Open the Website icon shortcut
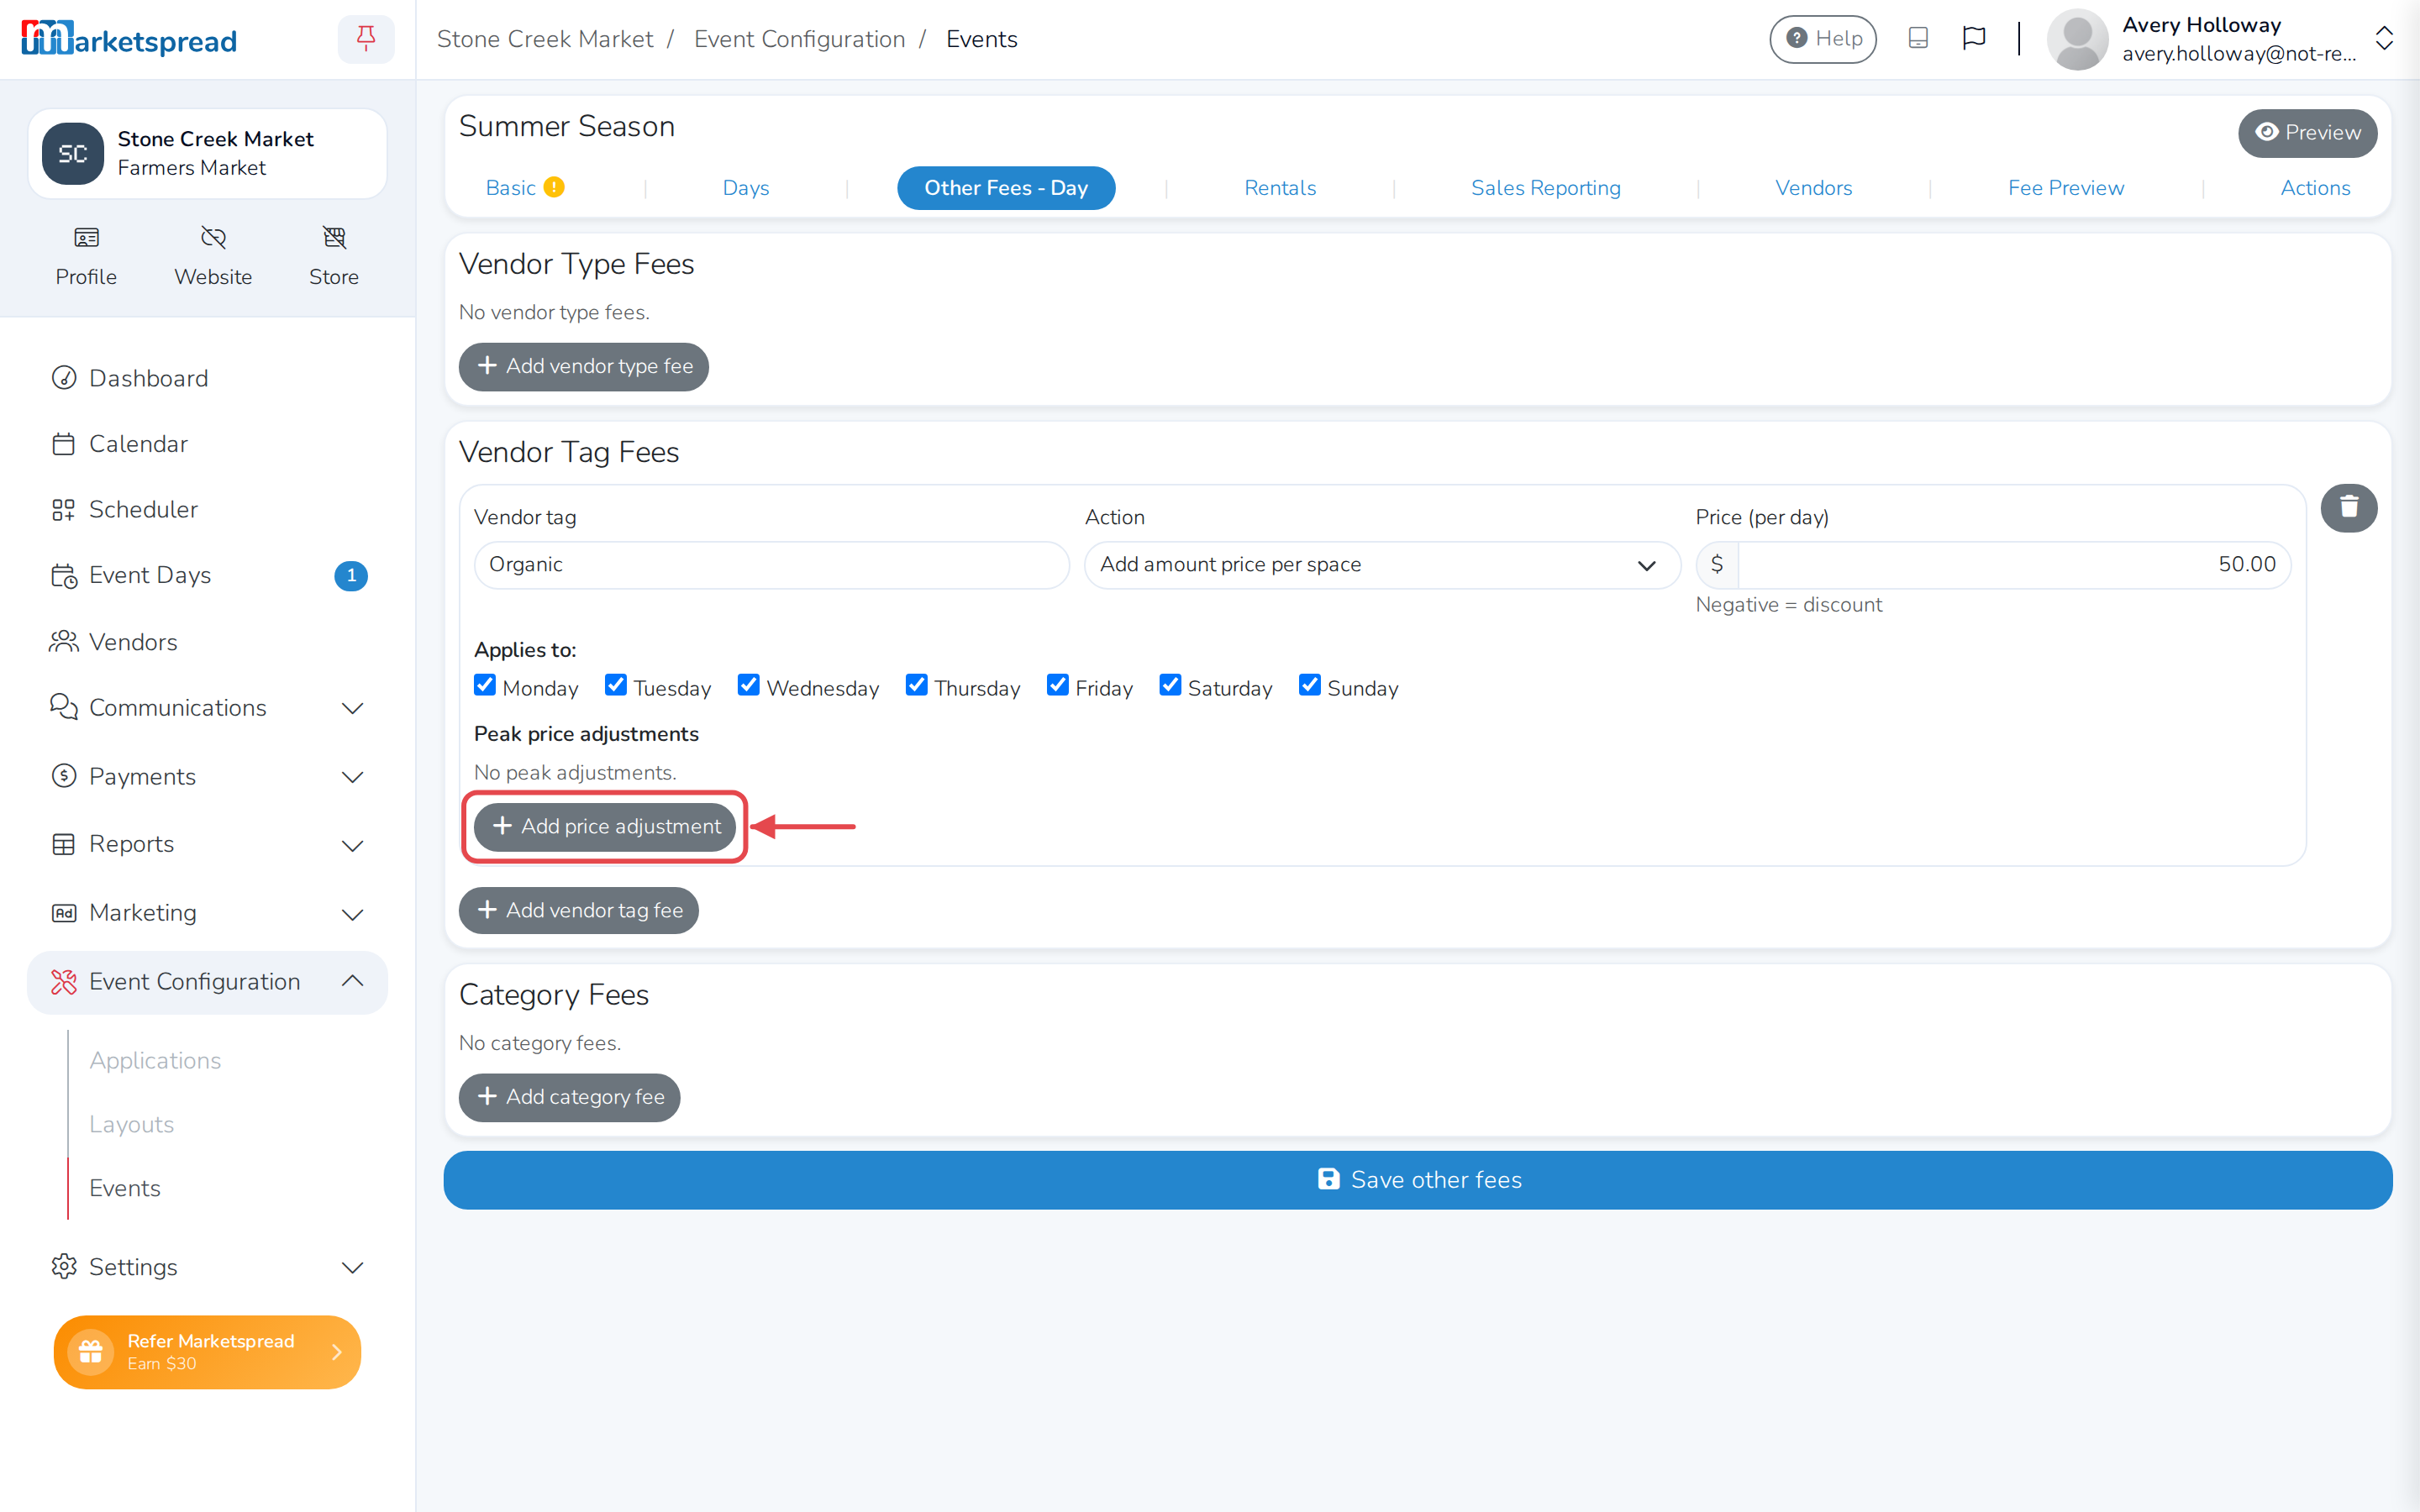2420x1512 pixels. [213, 256]
